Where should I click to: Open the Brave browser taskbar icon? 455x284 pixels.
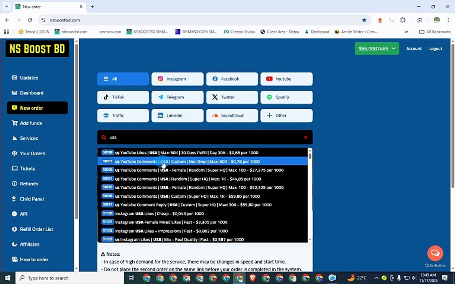[252, 278]
